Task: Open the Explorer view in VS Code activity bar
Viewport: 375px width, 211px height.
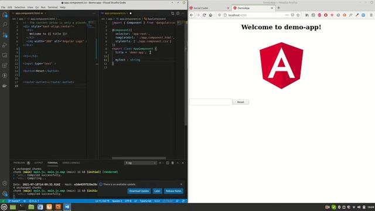Action: pos(5,15)
